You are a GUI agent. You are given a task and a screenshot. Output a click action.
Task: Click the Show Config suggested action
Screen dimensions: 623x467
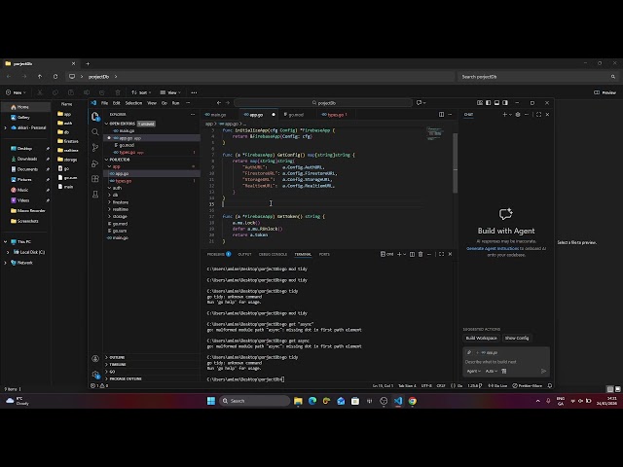[517, 338]
